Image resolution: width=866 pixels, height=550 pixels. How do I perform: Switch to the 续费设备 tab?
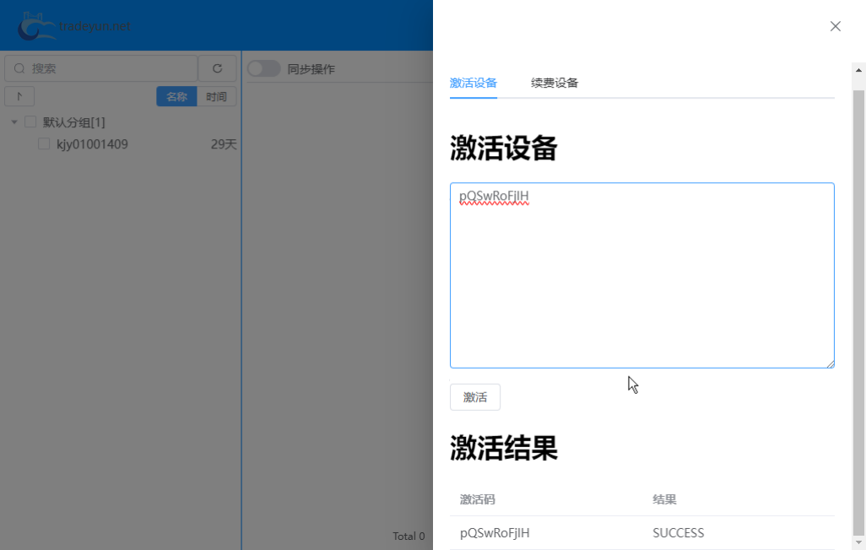coord(554,84)
